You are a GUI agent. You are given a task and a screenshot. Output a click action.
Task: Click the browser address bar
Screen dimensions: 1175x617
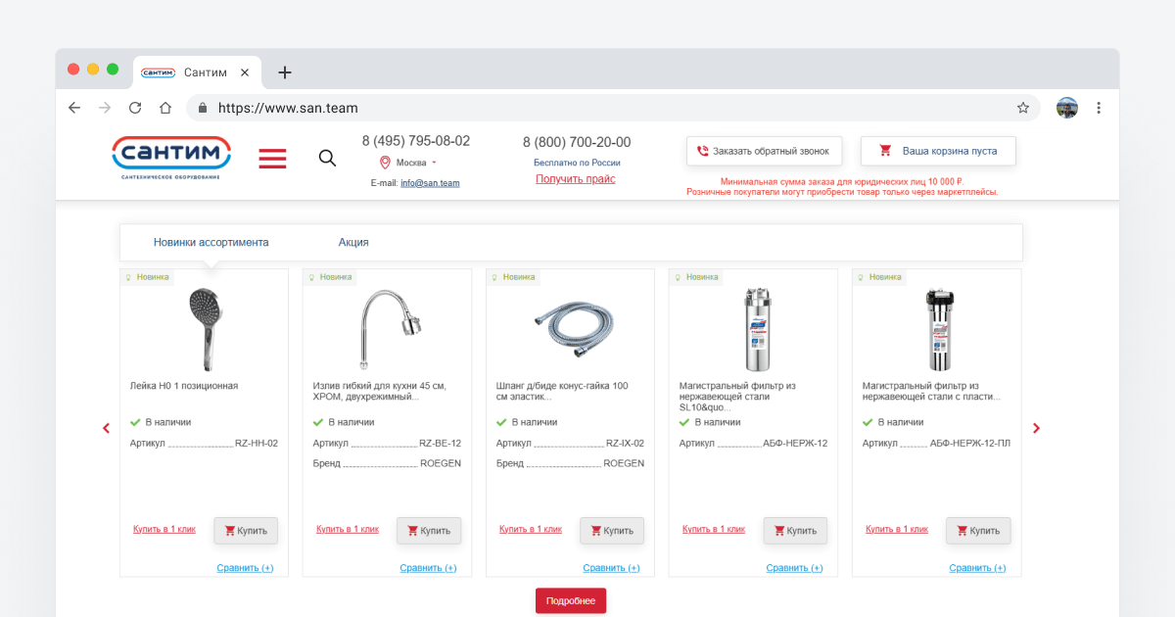pos(607,108)
